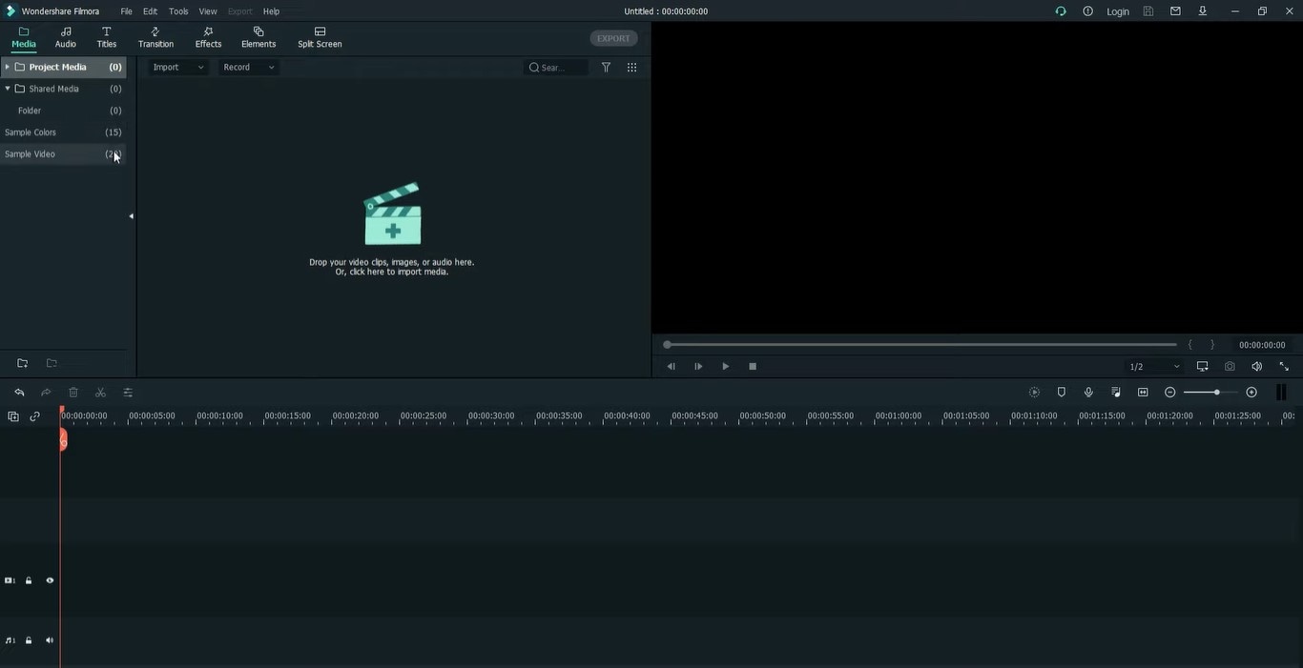Click the green refresh update icon
Screen dimensions: 1303x668
(1061, 11)
